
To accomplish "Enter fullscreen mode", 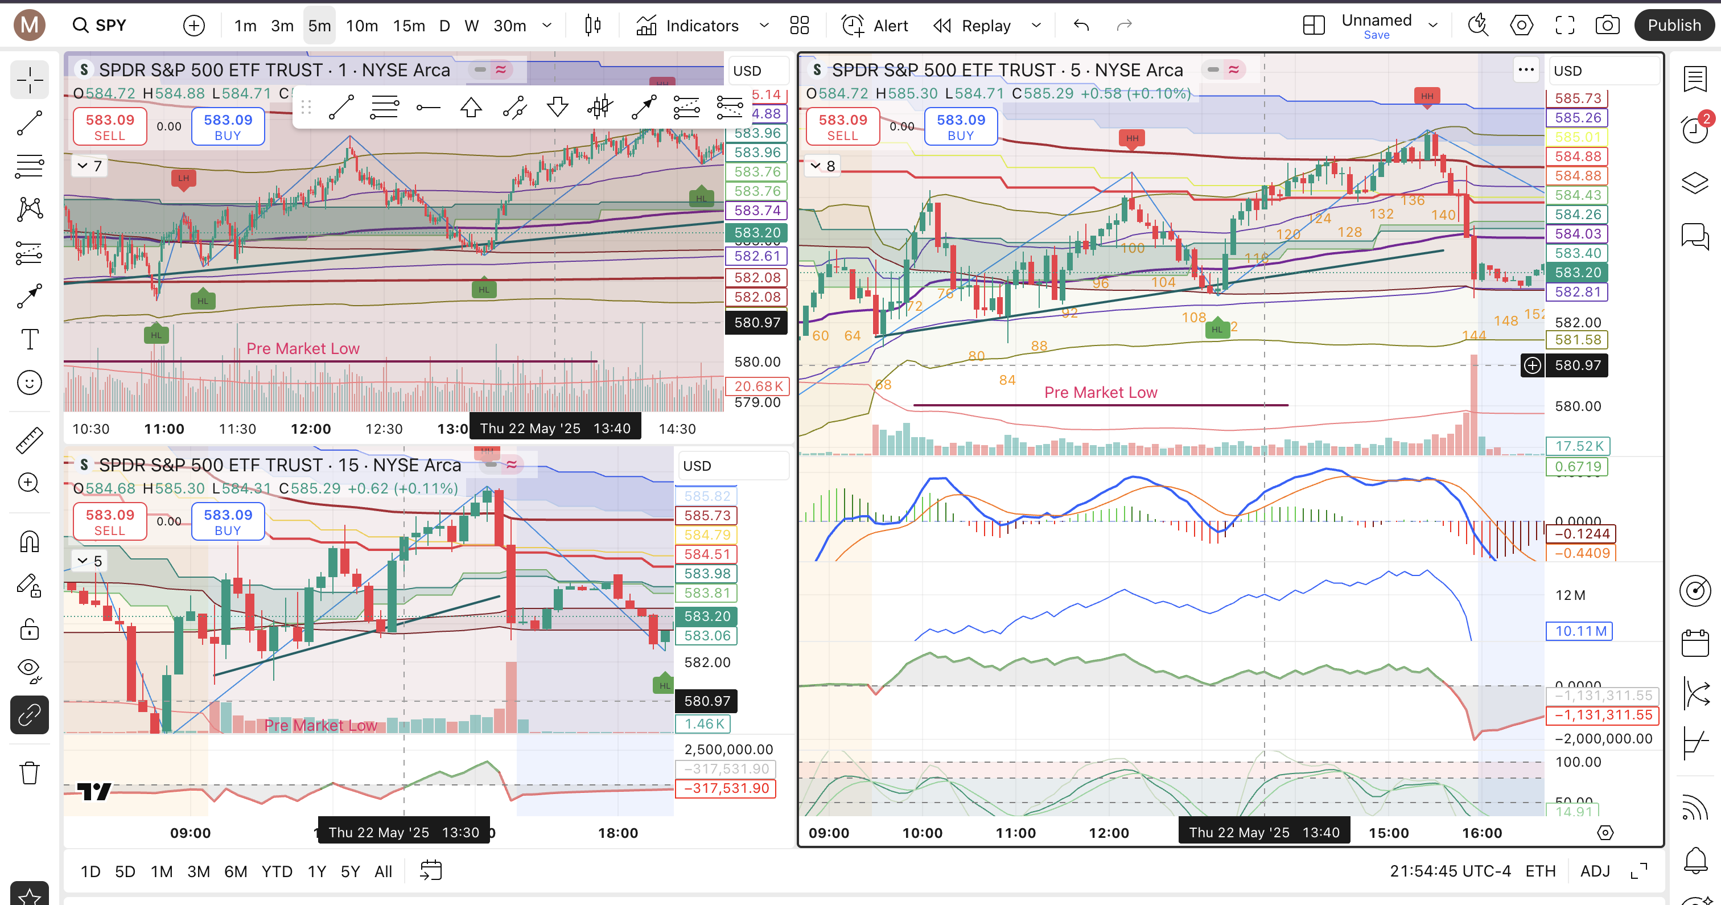I will pos(1564,26).
